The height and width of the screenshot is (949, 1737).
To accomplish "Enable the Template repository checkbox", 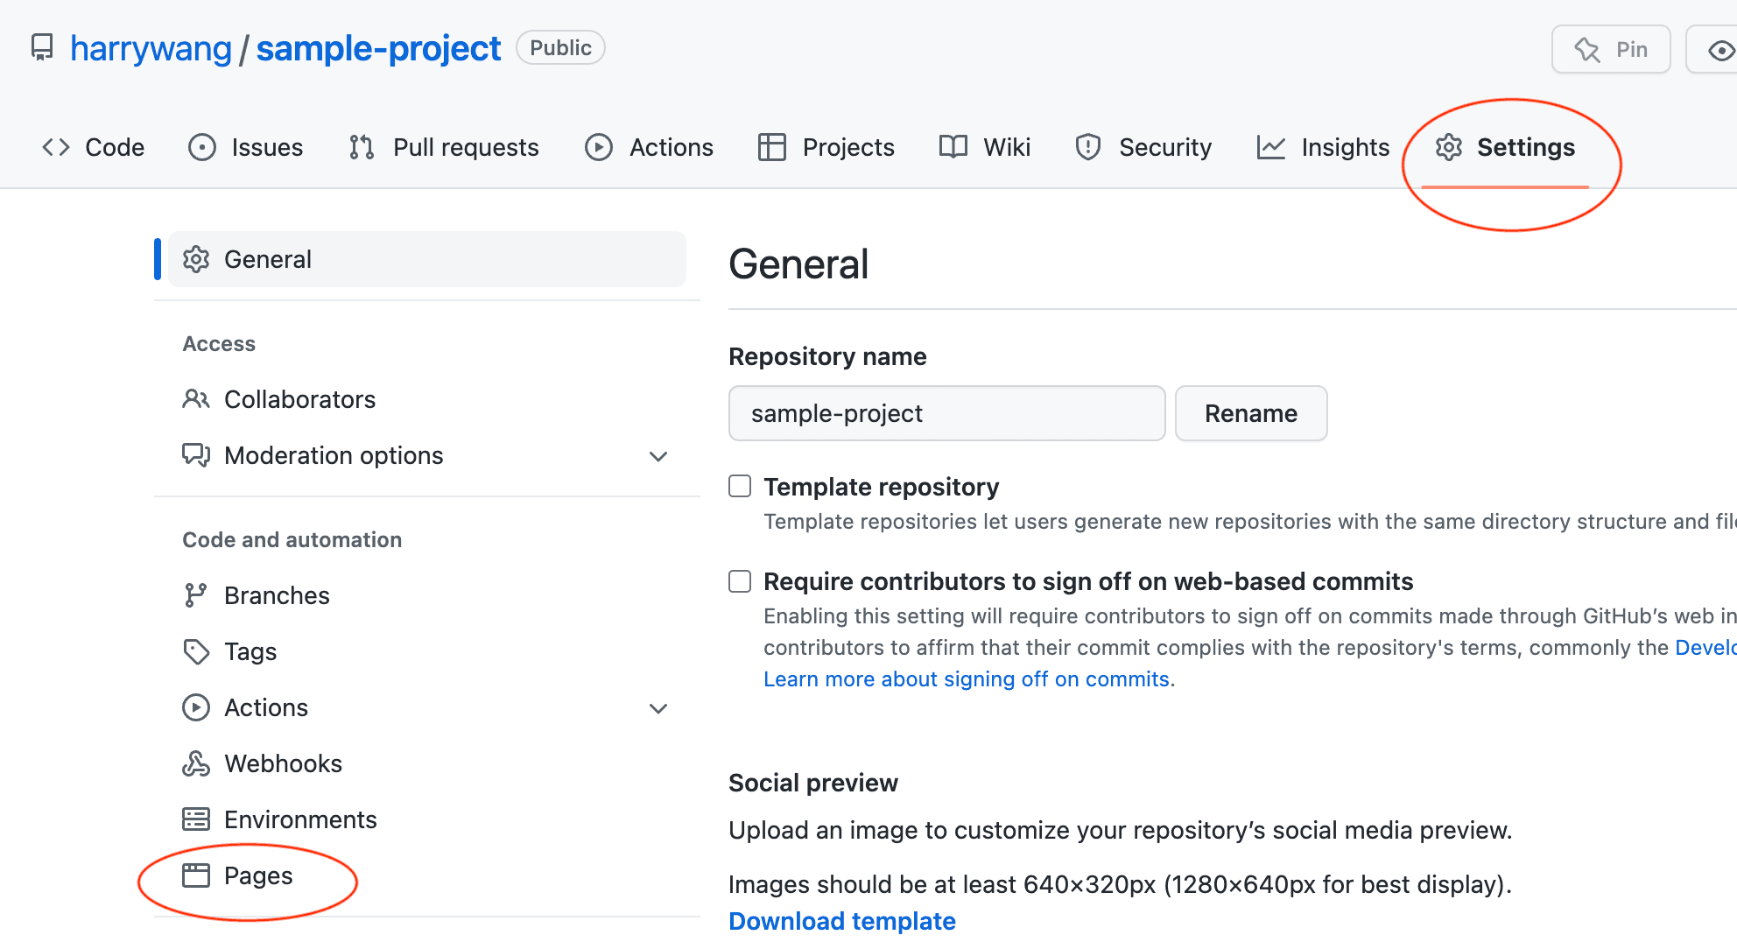I will [740, 486].
